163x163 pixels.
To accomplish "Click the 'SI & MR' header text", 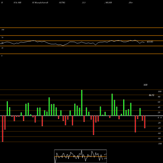I will click(17, 3).
